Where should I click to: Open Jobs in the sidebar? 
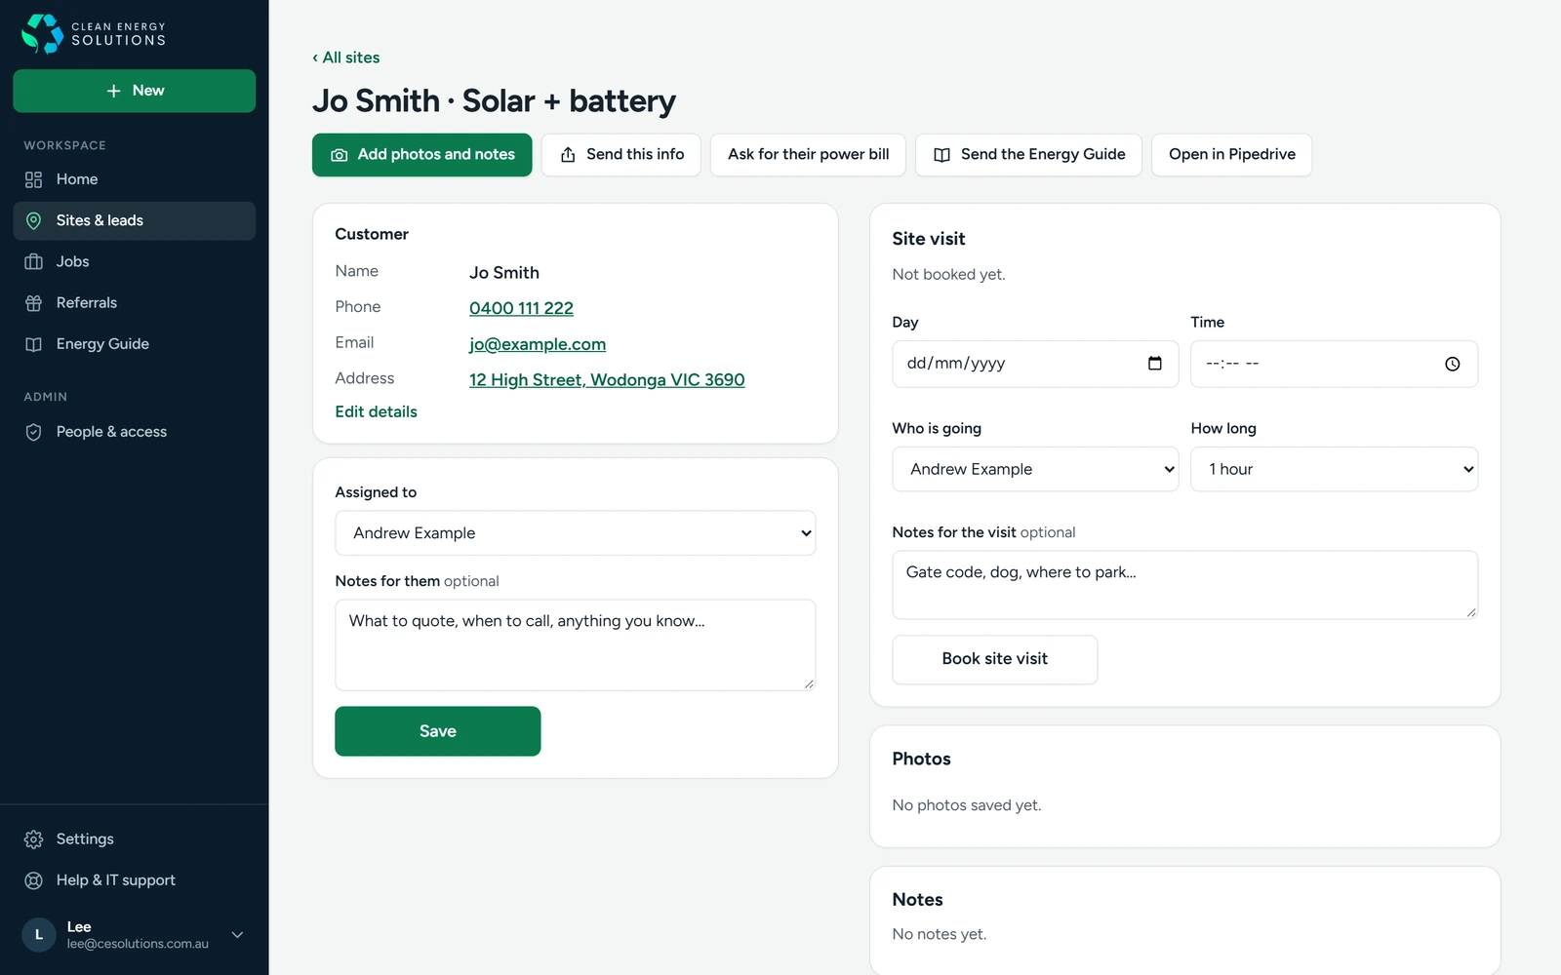(135, 261)
